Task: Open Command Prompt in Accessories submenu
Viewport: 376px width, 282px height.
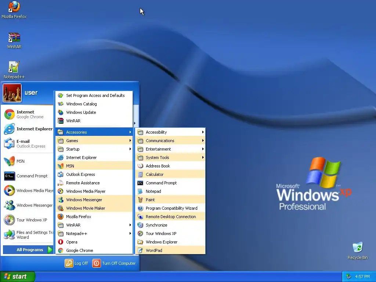Action: (x=170, y=183)
